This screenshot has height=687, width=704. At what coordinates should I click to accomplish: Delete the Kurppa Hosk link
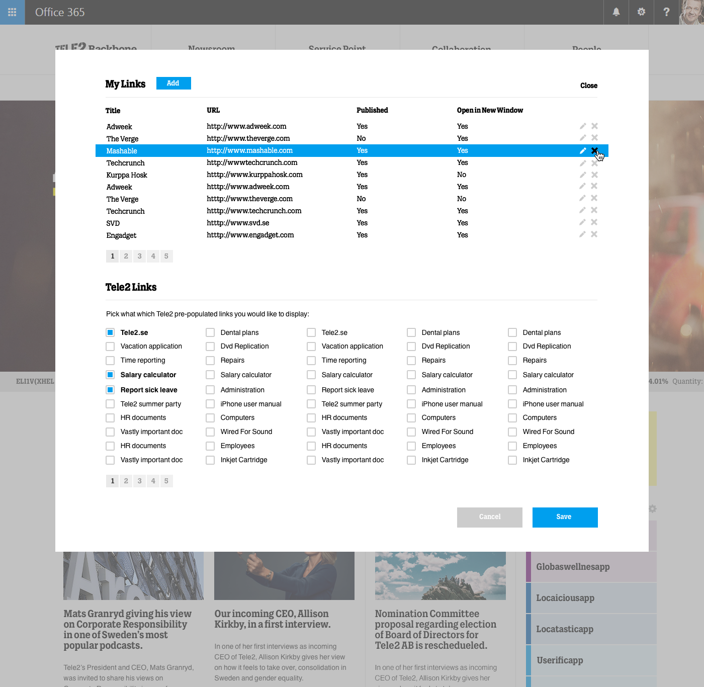(594, 175)
